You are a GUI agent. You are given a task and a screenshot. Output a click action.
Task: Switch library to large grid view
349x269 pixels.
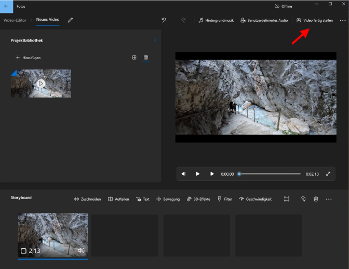point(134,58)
